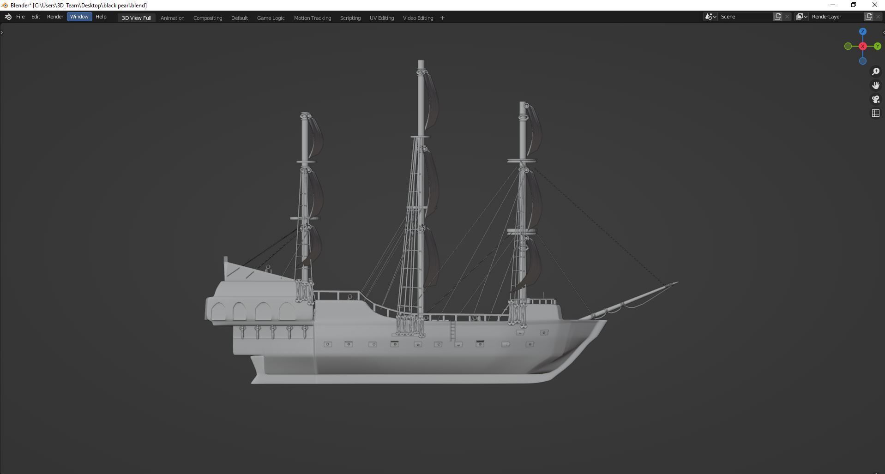Remove the RenderLayer view layer

pos(878,17)
